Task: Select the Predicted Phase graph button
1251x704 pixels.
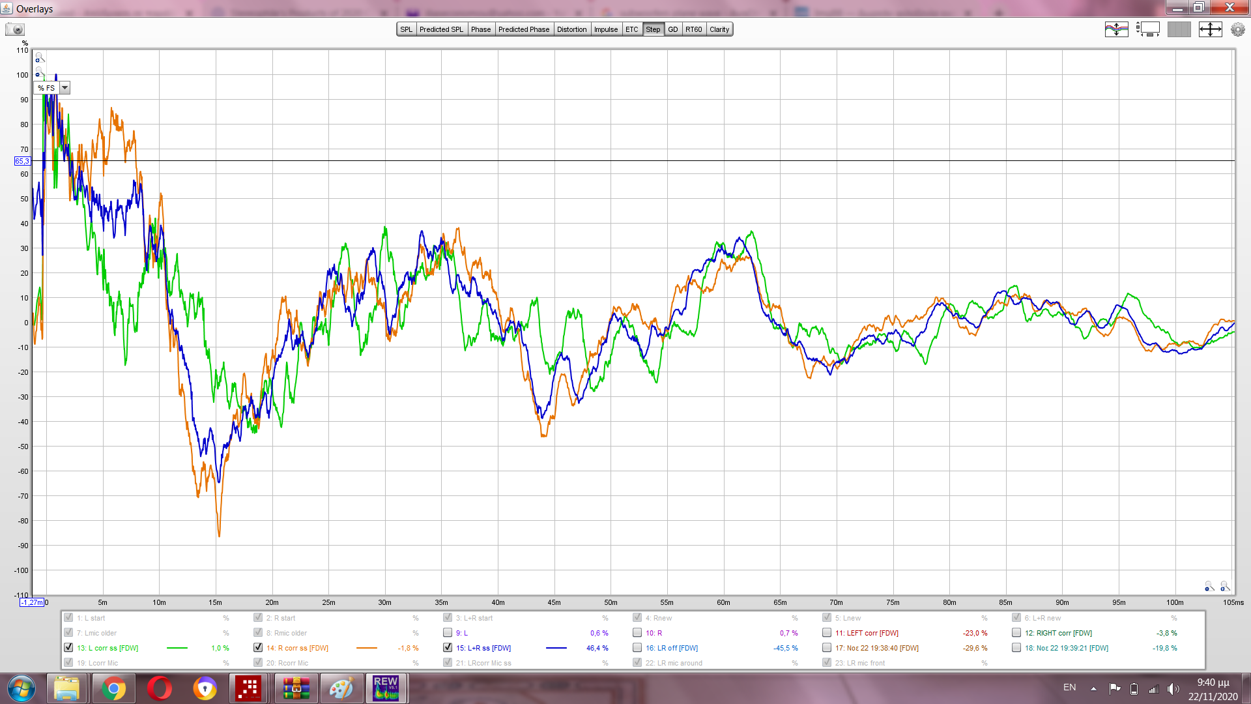Action: [523, 29]
